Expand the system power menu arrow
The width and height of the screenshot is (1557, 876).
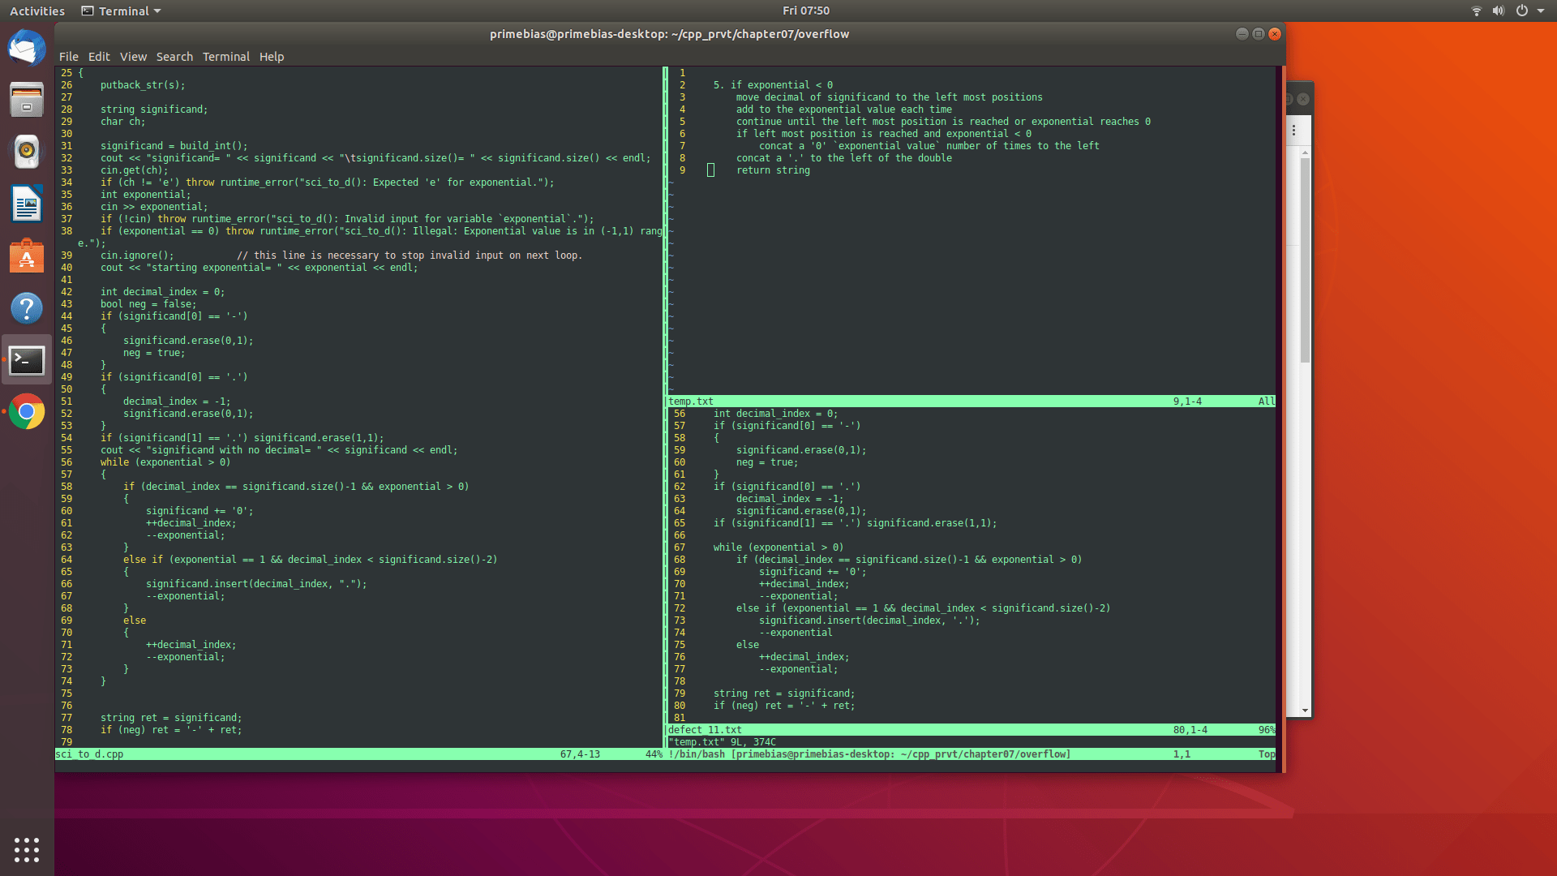click(x=1540, y=11)
